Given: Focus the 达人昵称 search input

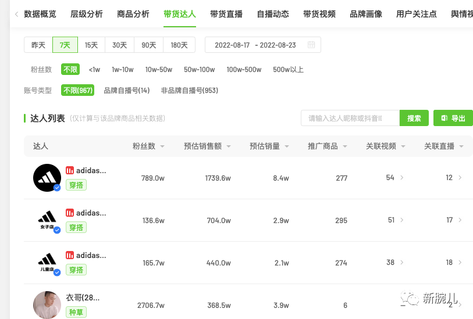Looking at the screenshot, I should [x=350, y=118].
